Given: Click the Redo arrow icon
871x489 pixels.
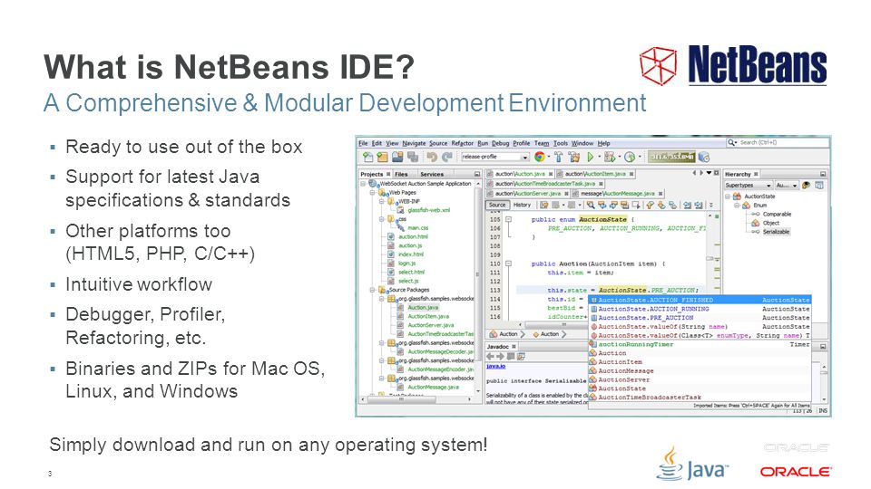Looking at the screenshot, I should pos(447,157).
